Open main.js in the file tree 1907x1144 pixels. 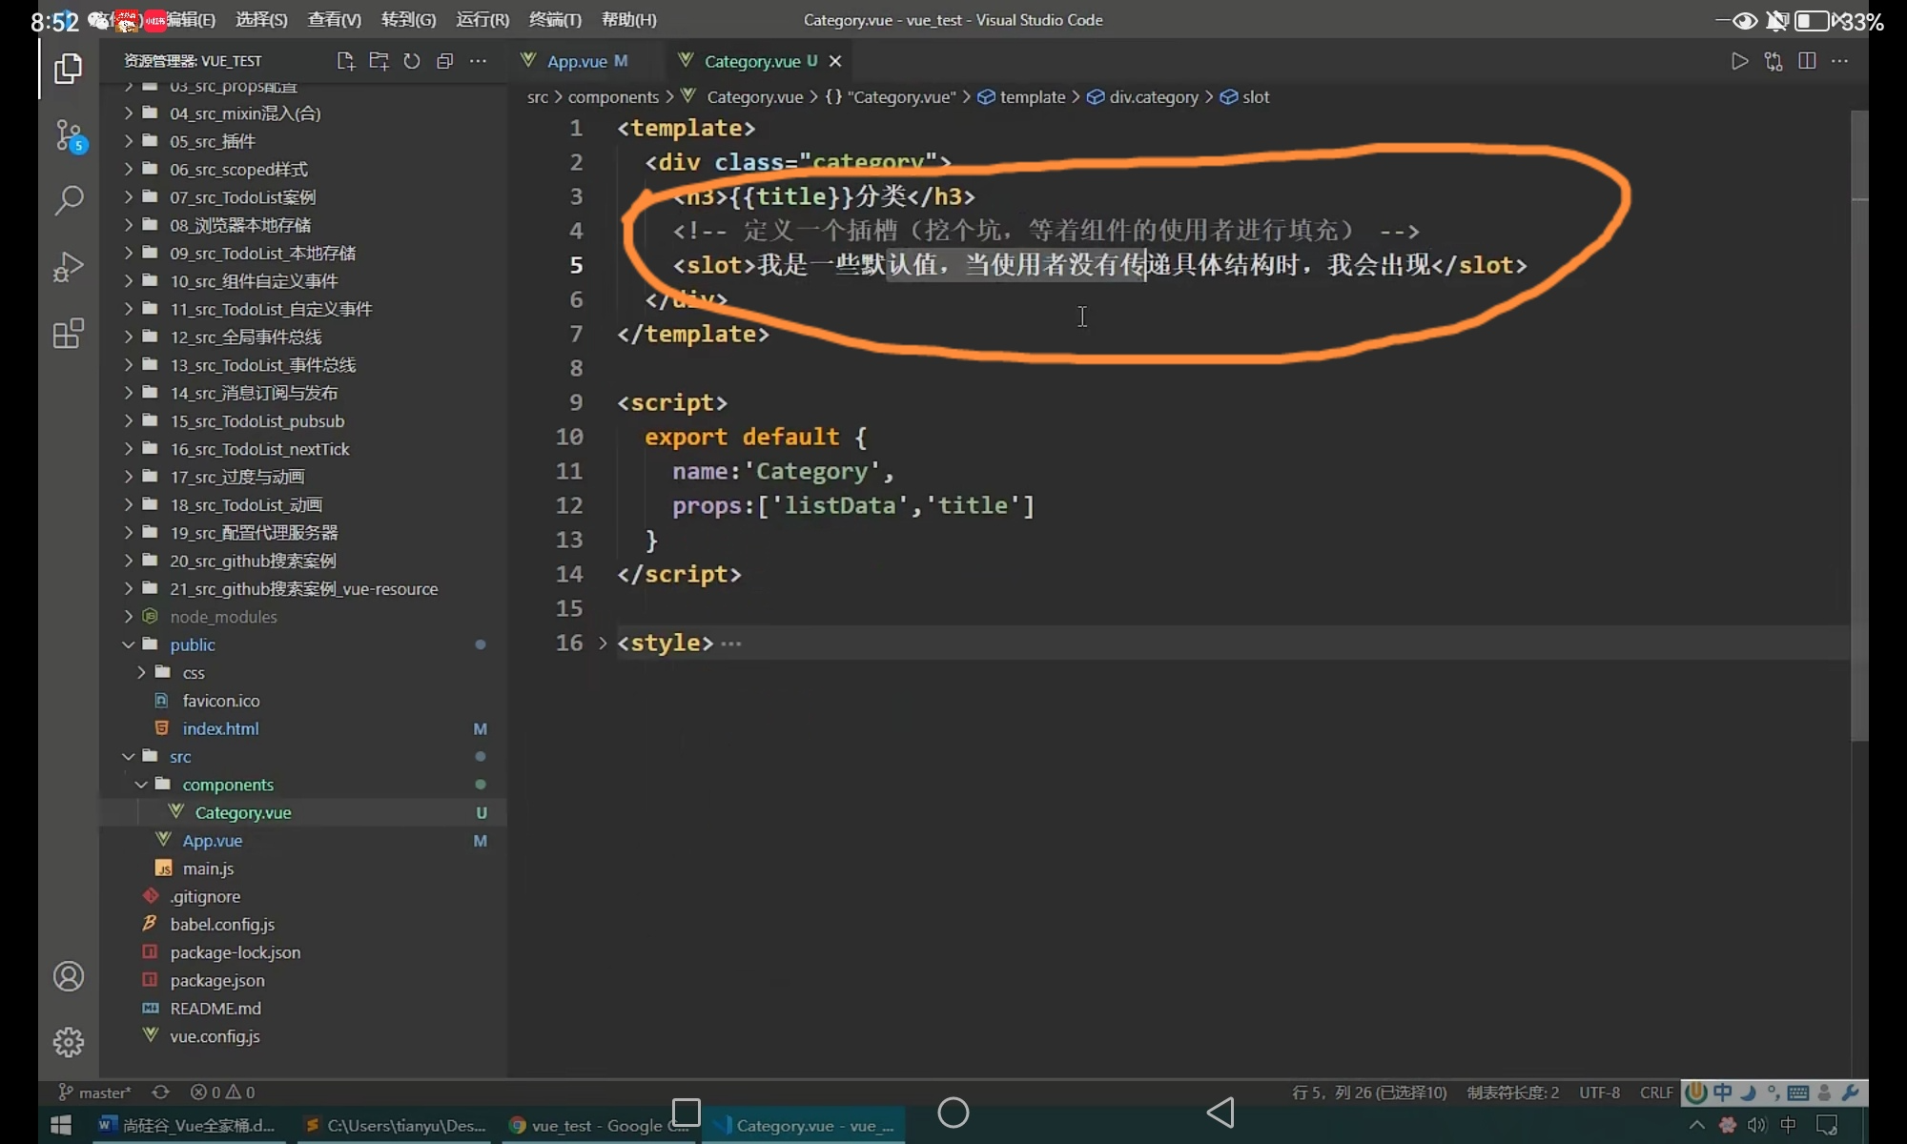tap(208, 868)
